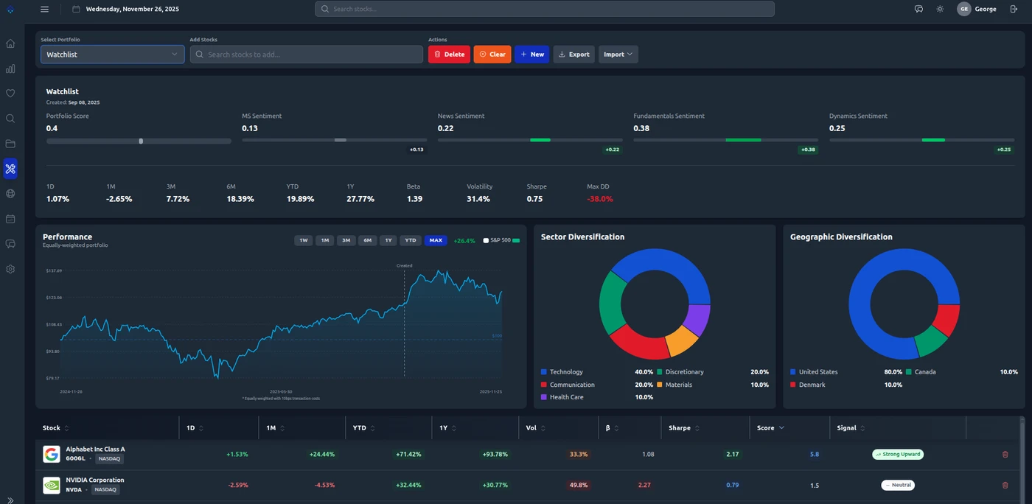The image size is (1032, 504).
Task: Log out using the exit icon
Action: pos(1013,9)
